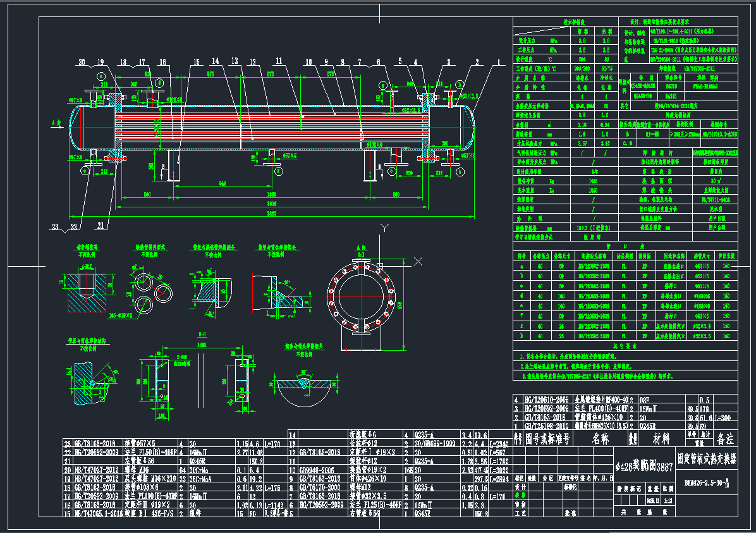Viewport: 756px width, 533px height.
Task: Select the 944 dimension under the shell
Action: [x=223, y=183]
